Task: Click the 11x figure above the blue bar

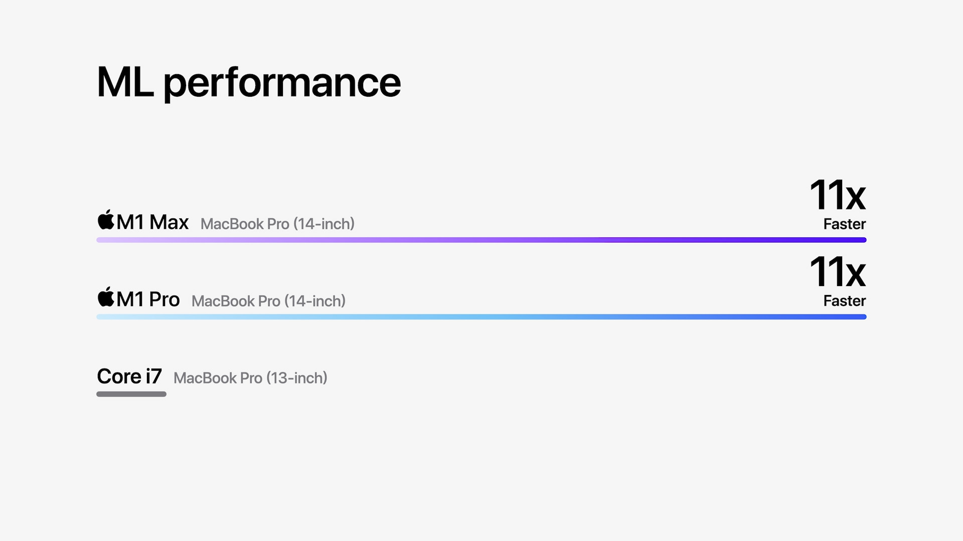Action: (837, 272)
